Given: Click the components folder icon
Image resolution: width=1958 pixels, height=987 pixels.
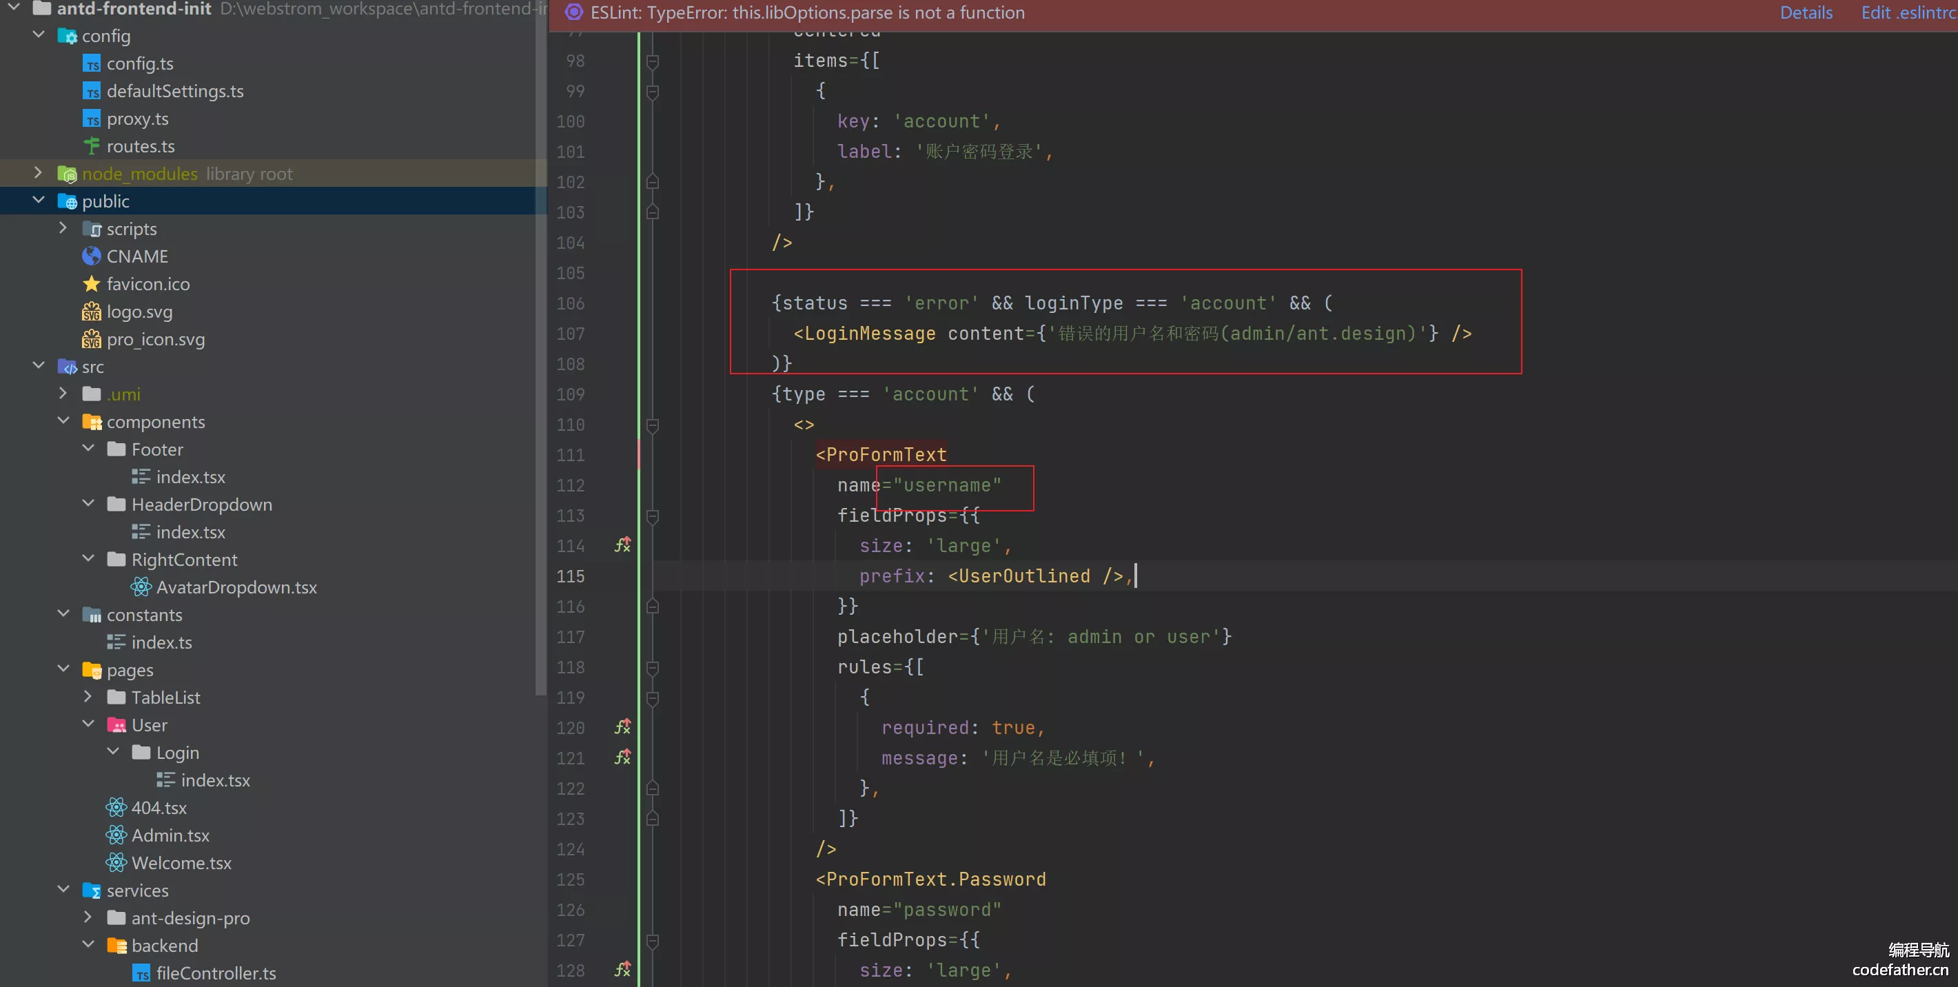Looking at the screenshot, I should pos(91,422).
